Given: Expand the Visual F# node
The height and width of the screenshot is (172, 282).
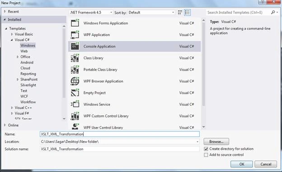Looking at the screenshot, I should (12, 113).
